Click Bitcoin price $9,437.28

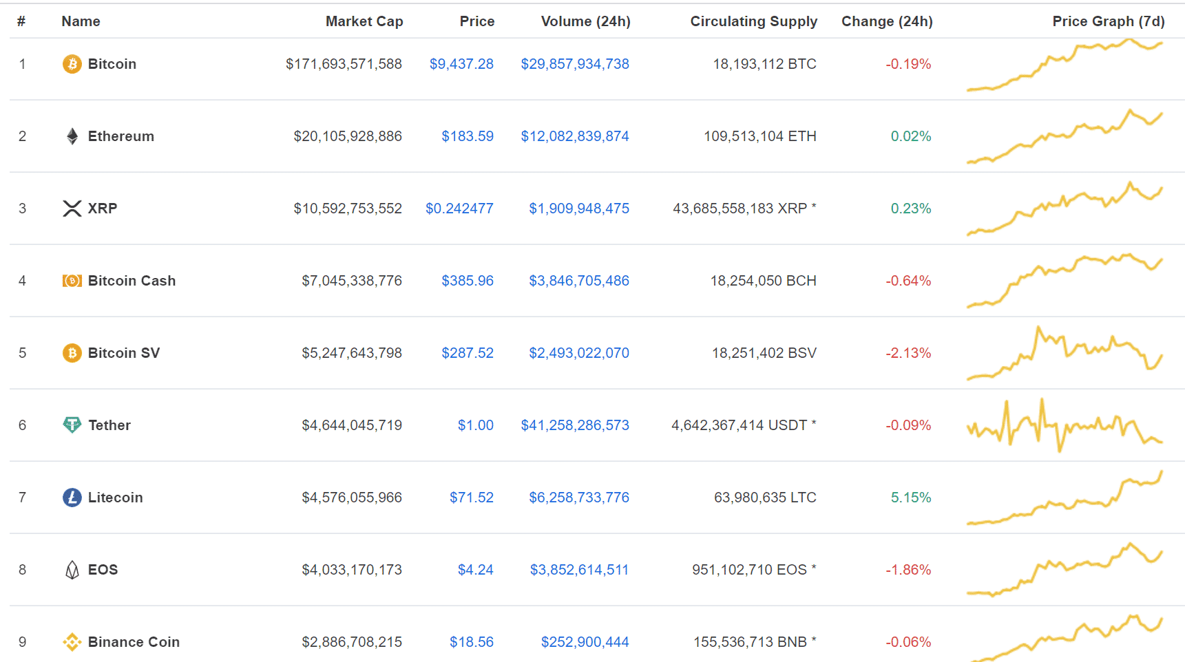point(461,64)
